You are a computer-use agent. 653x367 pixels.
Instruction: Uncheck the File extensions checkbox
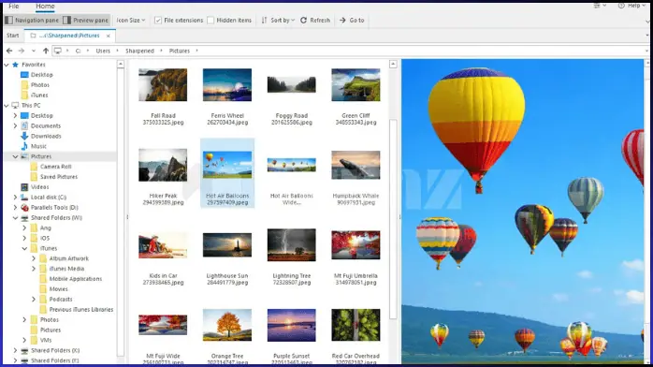click(x=158, y=20)
